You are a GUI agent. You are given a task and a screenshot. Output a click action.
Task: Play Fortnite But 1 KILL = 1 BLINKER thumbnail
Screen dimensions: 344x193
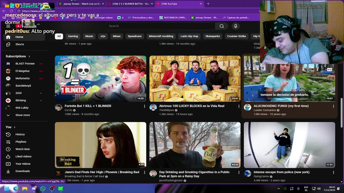point(101,79)
